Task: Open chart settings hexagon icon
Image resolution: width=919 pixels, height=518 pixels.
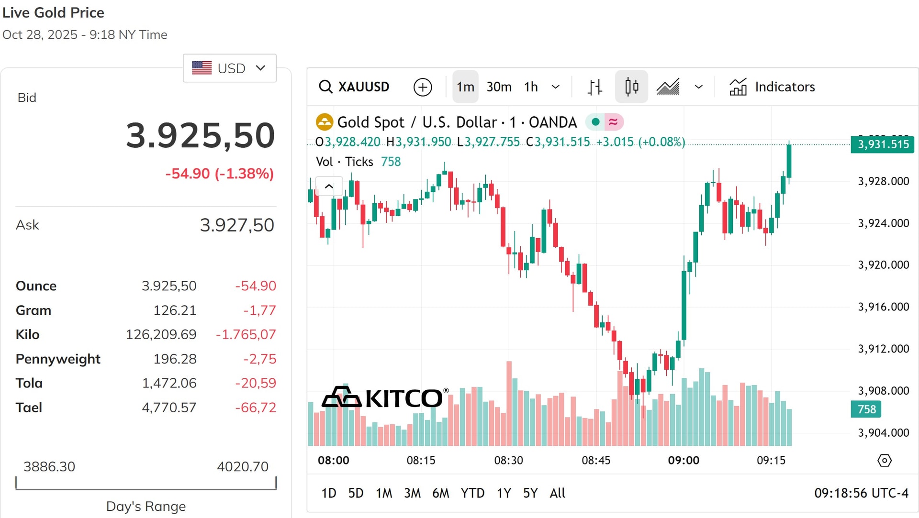Action: click(x=884, y=461)
